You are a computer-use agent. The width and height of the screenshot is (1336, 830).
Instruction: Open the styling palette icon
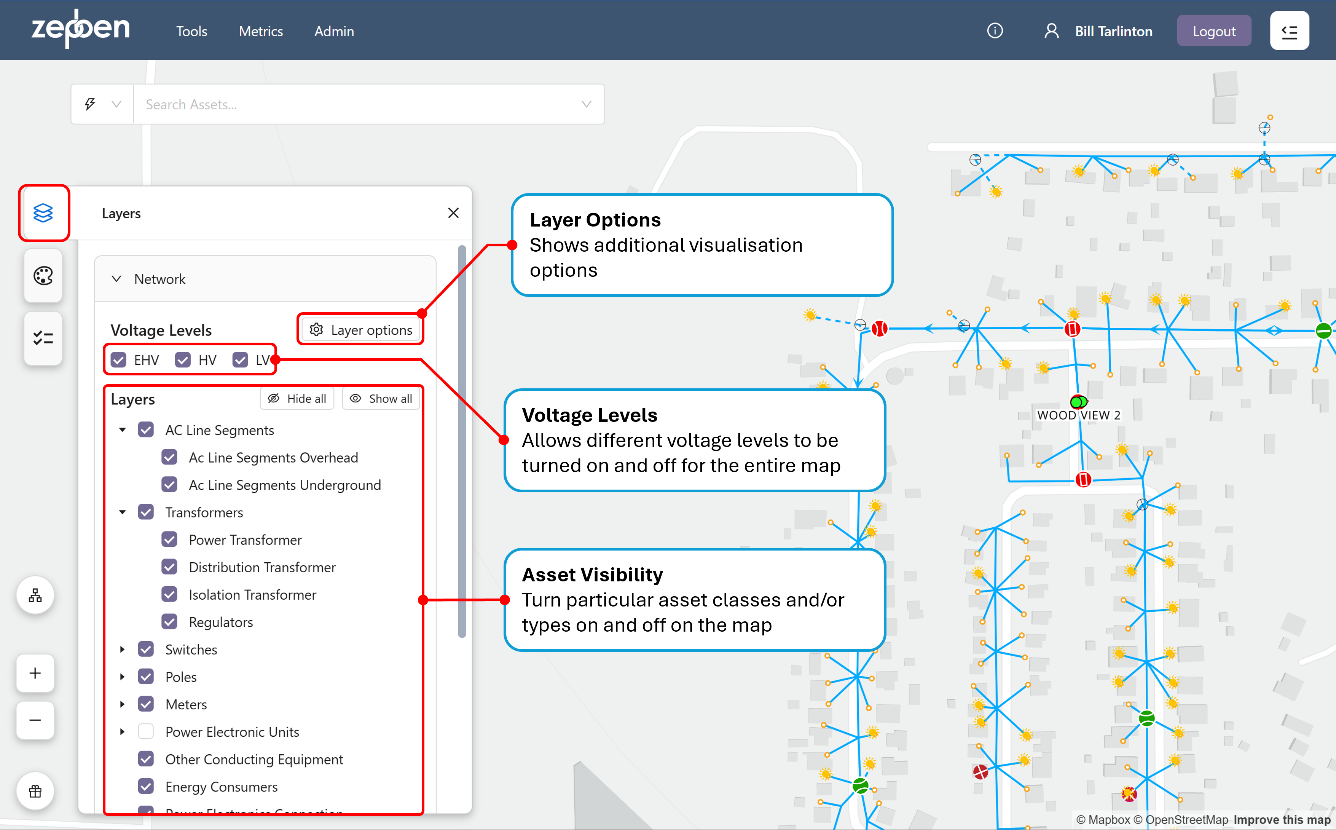43,276
